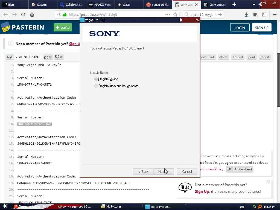Click the download paste button
This screenshot has width=280, height=210.
coord(207,57)
